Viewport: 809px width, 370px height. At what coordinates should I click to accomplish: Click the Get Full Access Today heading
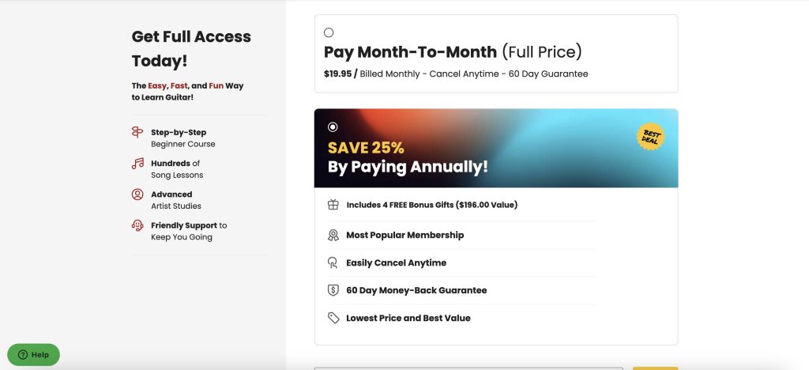pyautogui.click(x=191, y=48)
